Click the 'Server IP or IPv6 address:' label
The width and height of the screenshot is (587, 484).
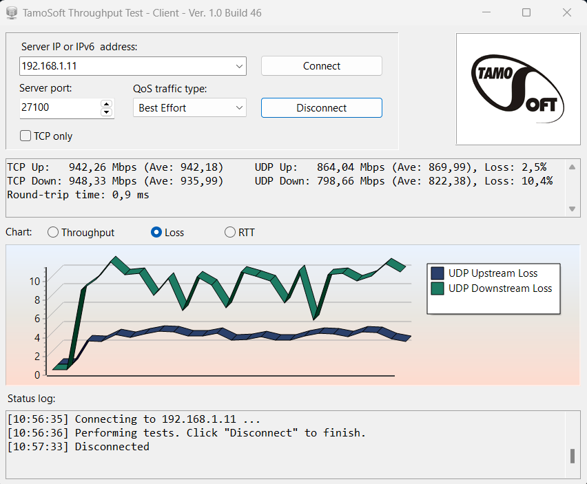pos(79,47)
